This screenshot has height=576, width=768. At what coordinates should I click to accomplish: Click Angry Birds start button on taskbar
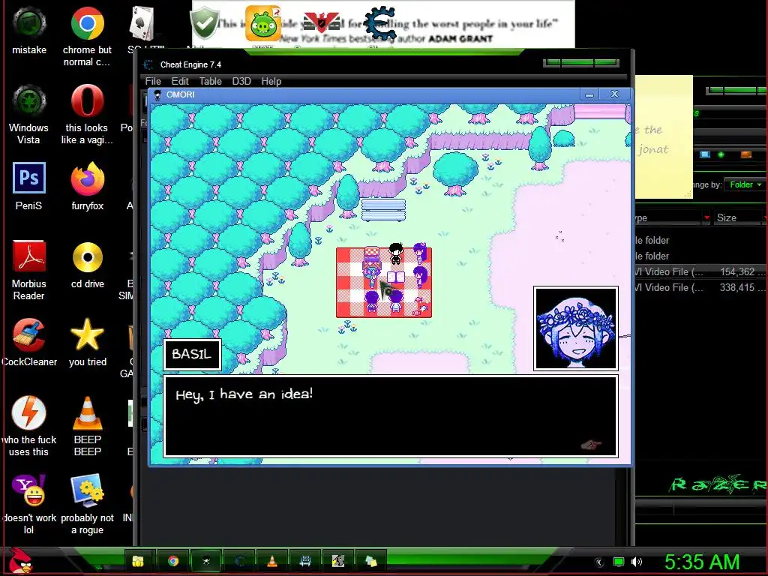click(19, 561)
